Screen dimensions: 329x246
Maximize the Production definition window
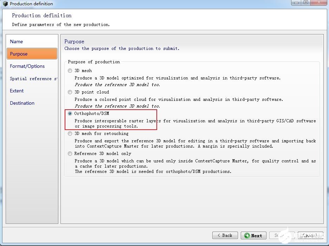coord(306,2)
